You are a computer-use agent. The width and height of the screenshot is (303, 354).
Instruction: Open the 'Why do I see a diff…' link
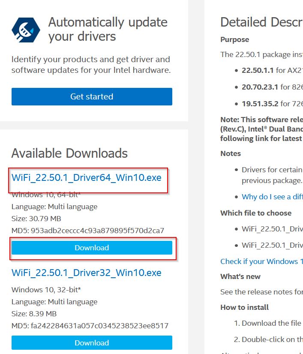[272, 197]
